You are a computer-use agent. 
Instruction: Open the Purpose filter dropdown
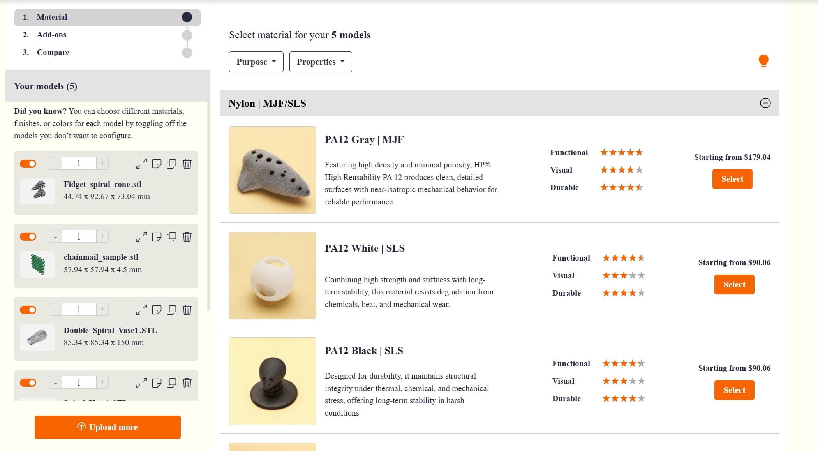(x=256, y=62)
